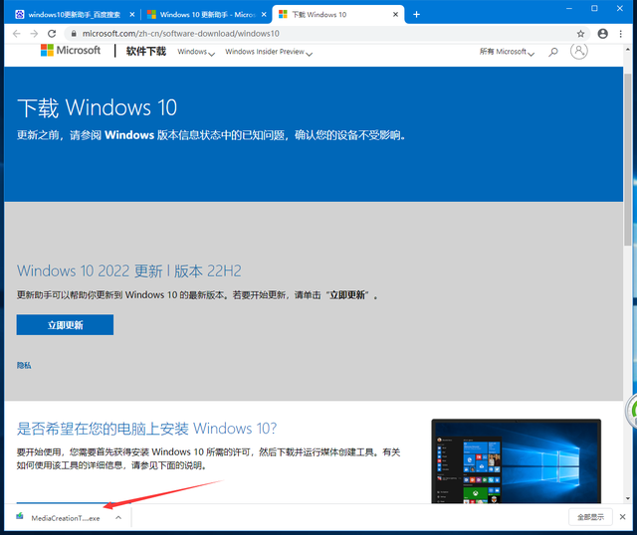Viewport: 637px width, 535px height.
Task: Expand the Windows dropdown menu
Action: 196,52
